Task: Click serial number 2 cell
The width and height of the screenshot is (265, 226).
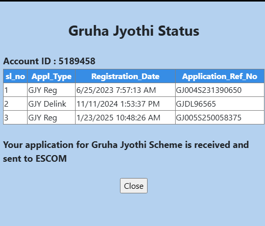Action: [15, 104]
